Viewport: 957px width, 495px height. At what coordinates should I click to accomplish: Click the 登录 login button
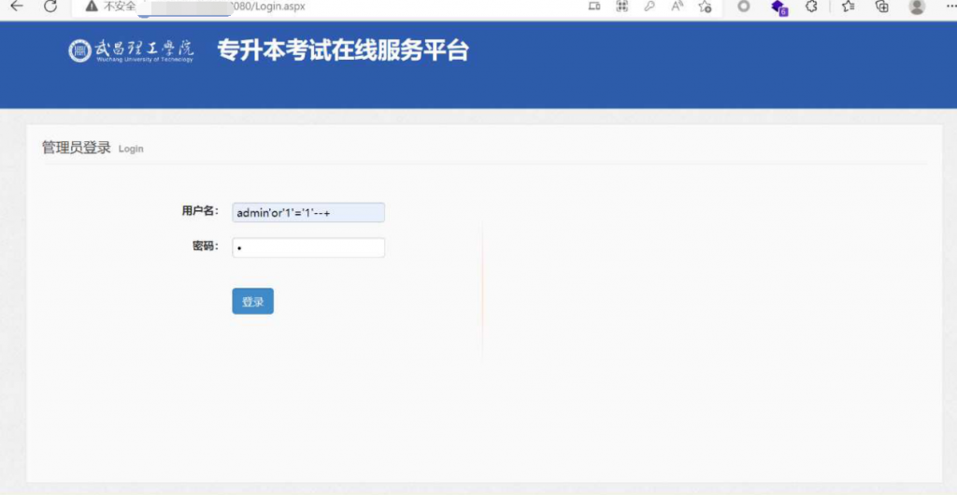252,301
